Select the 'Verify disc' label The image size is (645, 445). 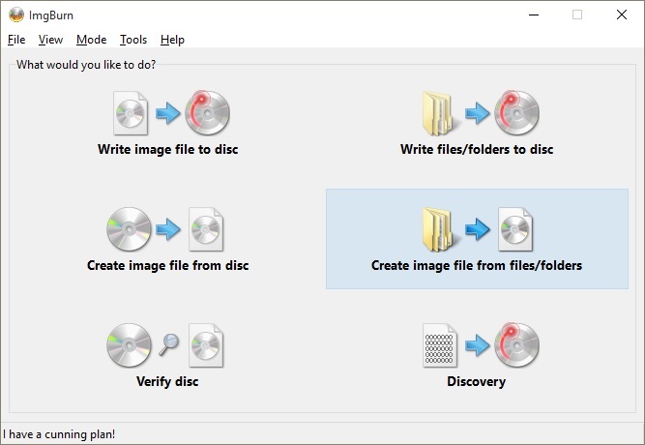167,381
